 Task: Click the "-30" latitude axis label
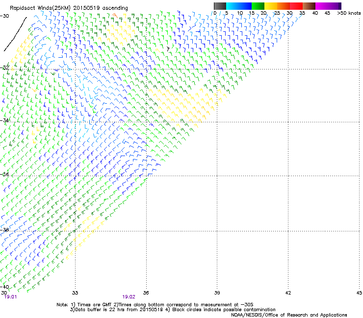coord(4,16)
